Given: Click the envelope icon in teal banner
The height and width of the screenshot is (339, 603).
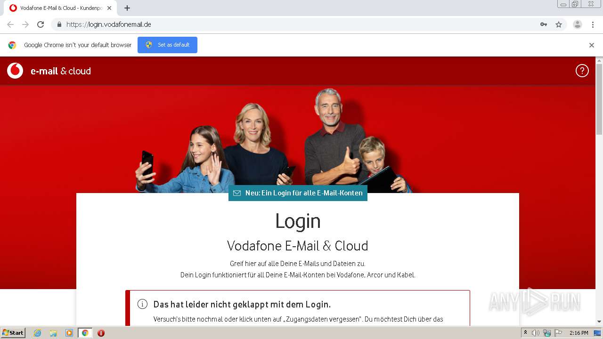Looking at the screenshot, I should pos(237,193).
